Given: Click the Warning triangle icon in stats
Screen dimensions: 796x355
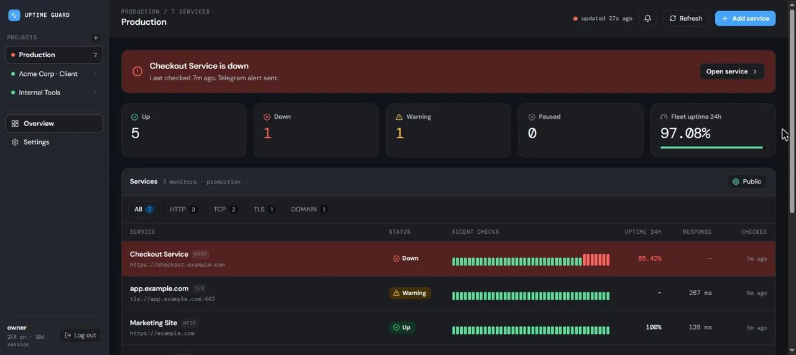Looking at the screenshot, I should click(x=399, y=117).
